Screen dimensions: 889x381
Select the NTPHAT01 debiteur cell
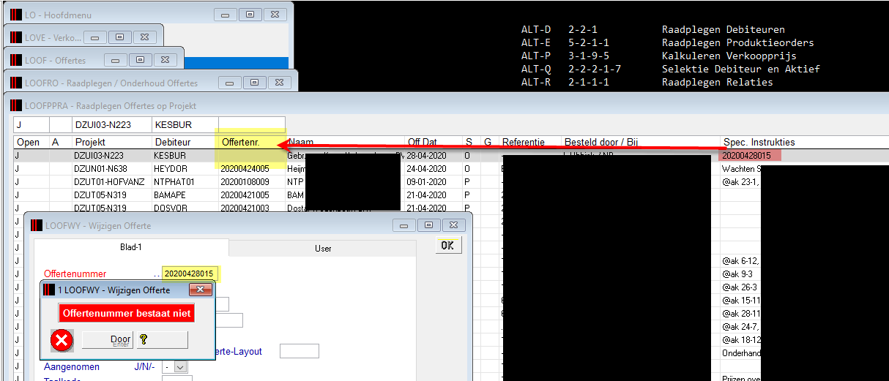pyautogui.click(x=185, y=182)
